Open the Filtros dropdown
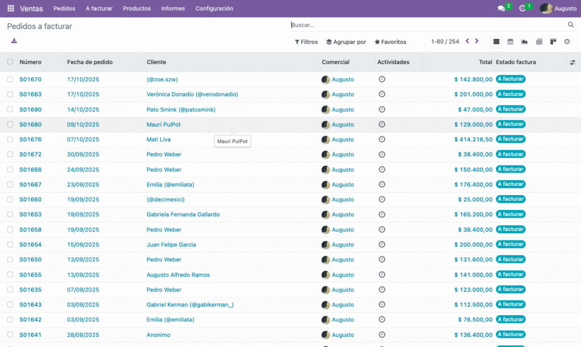 click(x=306, y=42)
